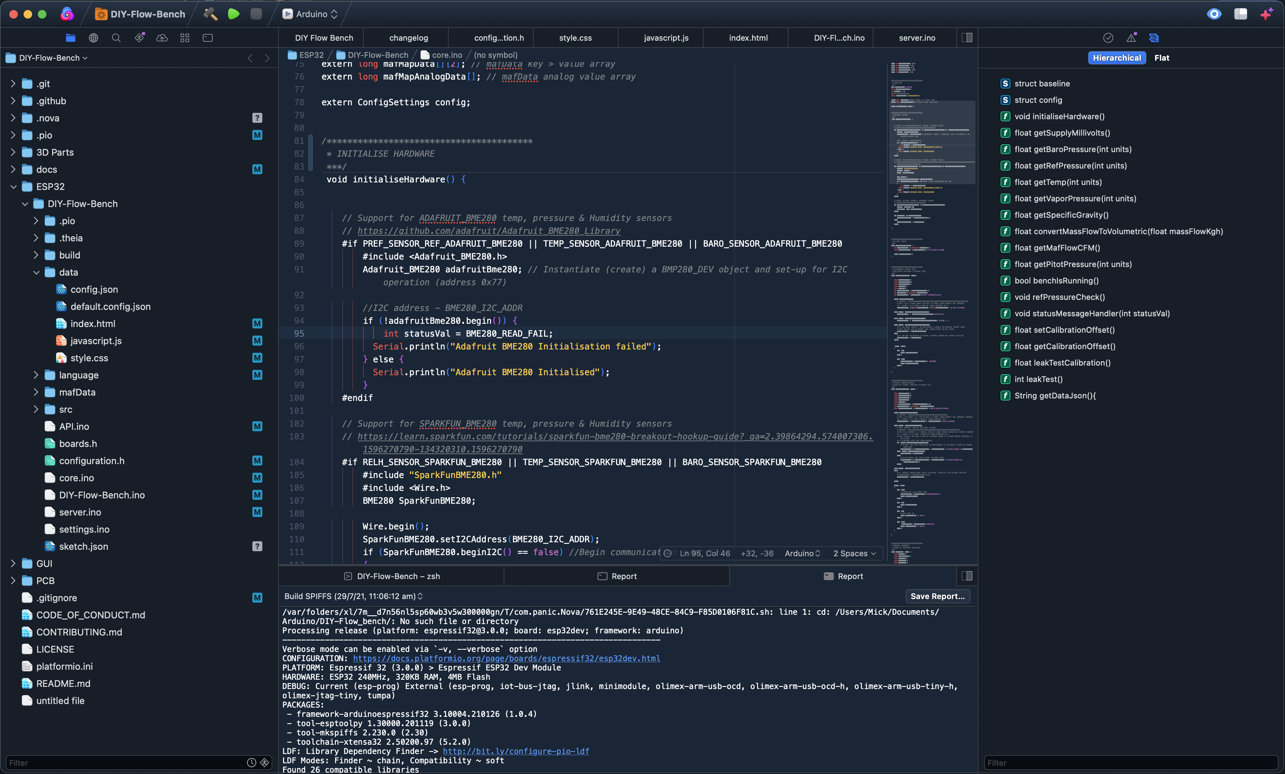Switch symbol view to Flat
The height and width of the screenshot is (774, 1285).
[x=1161, y=58]
